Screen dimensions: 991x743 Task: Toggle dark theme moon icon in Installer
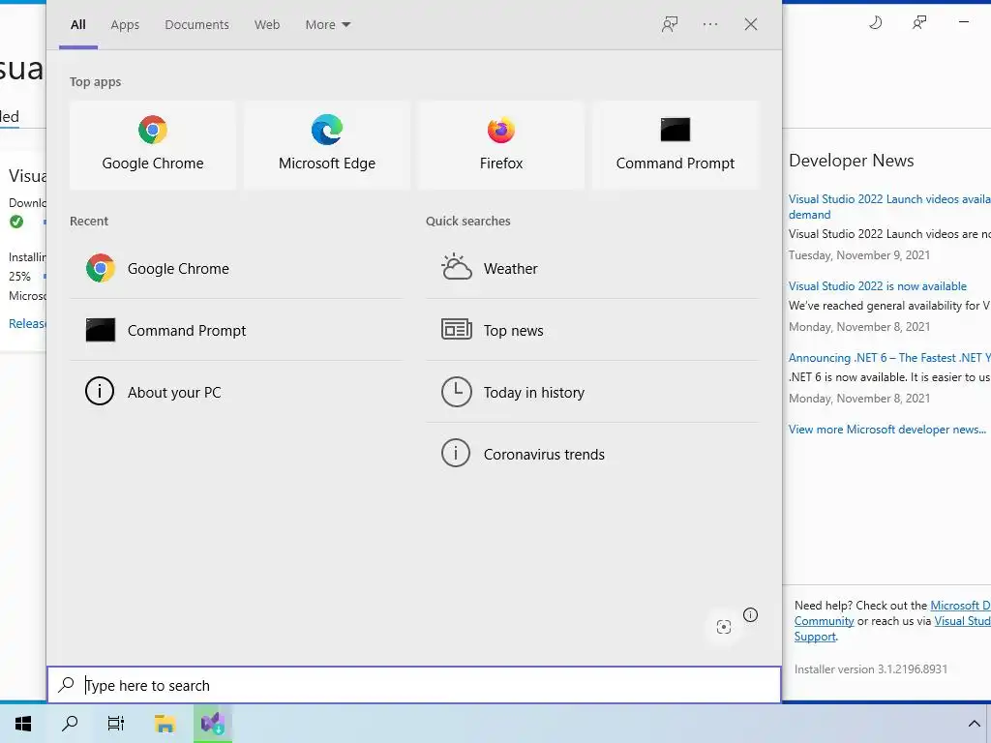pos(875,23)
